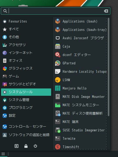This screenshot has width=118, height=157.
Task: Click the lock screen padlock icon
Action: pos(26,146)
